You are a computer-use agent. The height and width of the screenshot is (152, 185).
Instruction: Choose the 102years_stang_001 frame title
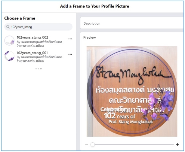(x=32, y=53)
